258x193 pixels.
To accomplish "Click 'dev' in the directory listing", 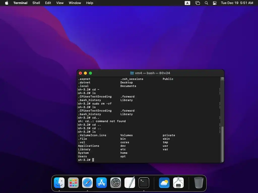I will (x=123, y=146).
